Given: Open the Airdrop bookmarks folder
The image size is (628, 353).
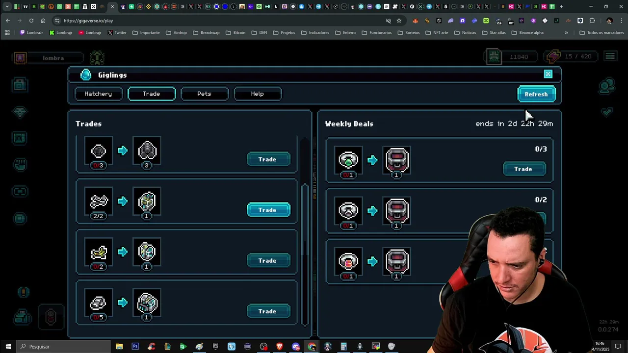Looking at the screenshot, I should pyautogui.click(x=176, y=33).
